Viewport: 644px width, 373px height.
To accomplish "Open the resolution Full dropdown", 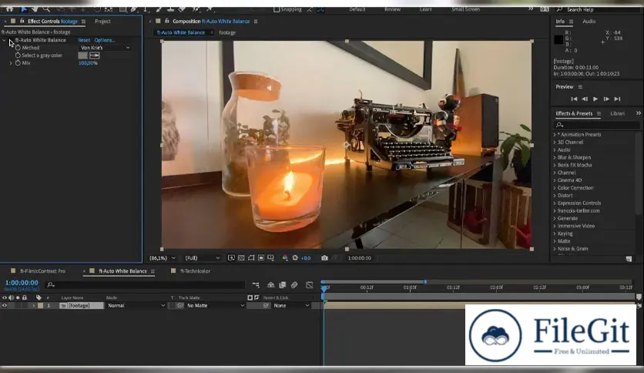I will coord(202,258).
